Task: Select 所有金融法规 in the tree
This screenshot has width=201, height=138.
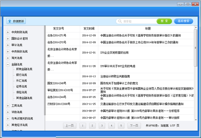Action: (24, 69)
